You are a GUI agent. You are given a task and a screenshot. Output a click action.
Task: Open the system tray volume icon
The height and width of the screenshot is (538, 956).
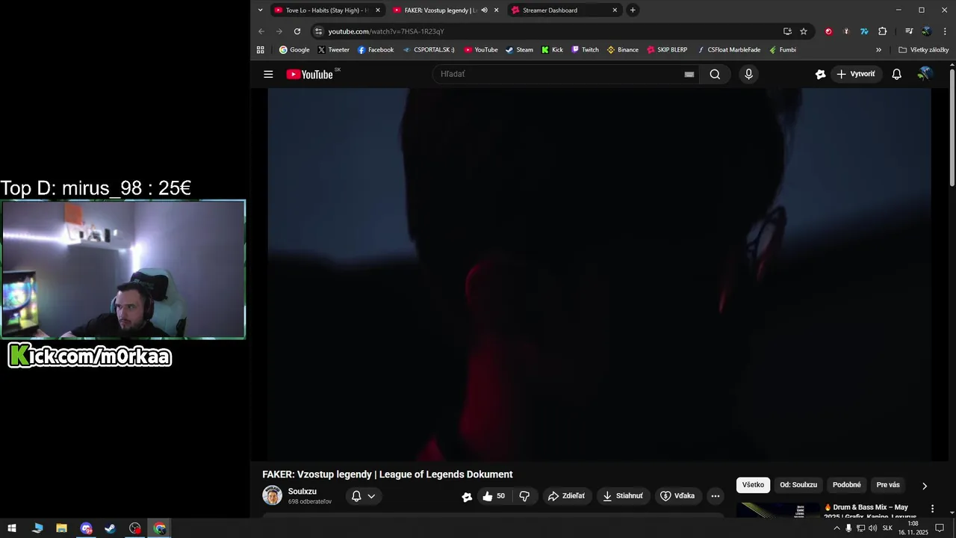coord(872,528)
